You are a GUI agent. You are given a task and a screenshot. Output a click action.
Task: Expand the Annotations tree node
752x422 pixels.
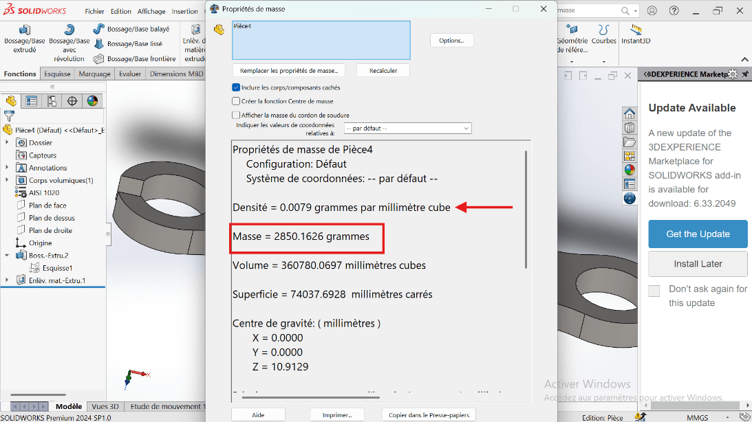[7, 168]
